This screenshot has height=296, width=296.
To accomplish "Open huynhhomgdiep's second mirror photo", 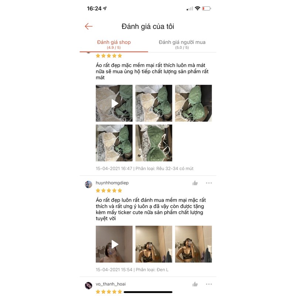I will 154,244.
